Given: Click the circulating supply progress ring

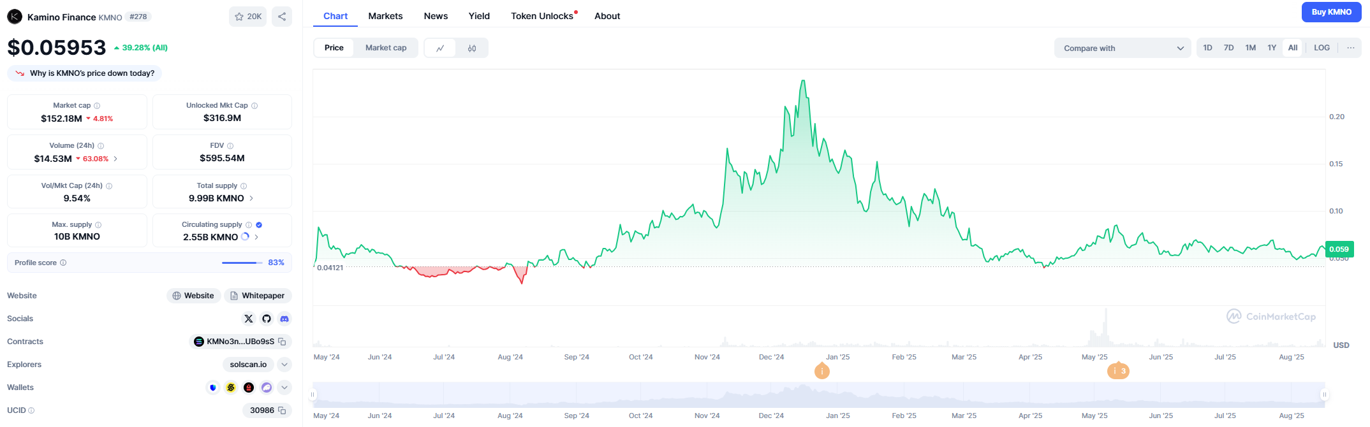Looking at the screenshot, I should [246, 237].
